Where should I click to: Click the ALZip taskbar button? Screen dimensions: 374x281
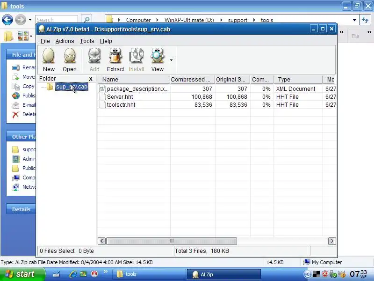click(224, 274)
